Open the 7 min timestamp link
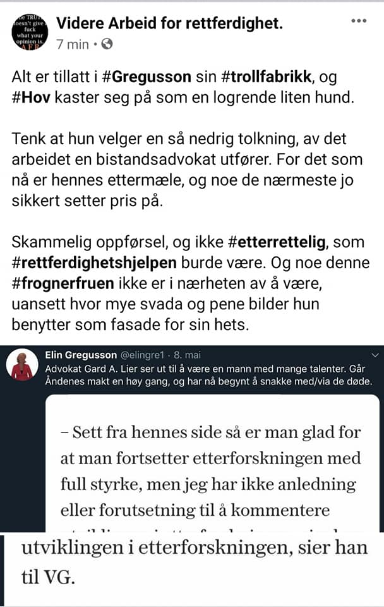The image size is (384, 607). [72, 44]
